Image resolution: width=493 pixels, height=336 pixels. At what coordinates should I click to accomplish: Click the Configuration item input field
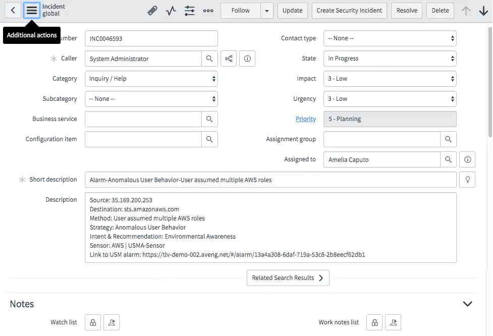click(143, 139)
